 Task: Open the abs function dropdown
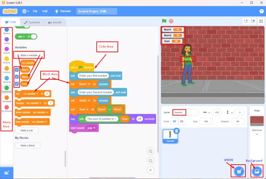click(22, 37)
